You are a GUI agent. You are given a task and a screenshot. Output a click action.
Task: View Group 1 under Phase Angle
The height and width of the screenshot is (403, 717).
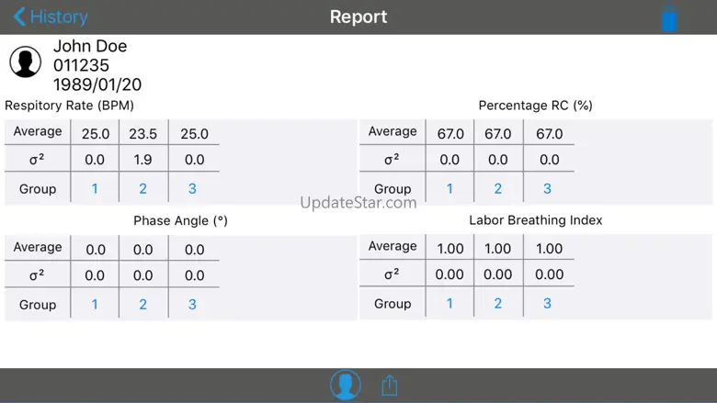[95, 305]
